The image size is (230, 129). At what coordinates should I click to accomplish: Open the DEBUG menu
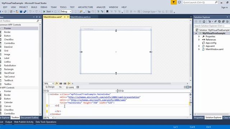[x=44, y=7]
